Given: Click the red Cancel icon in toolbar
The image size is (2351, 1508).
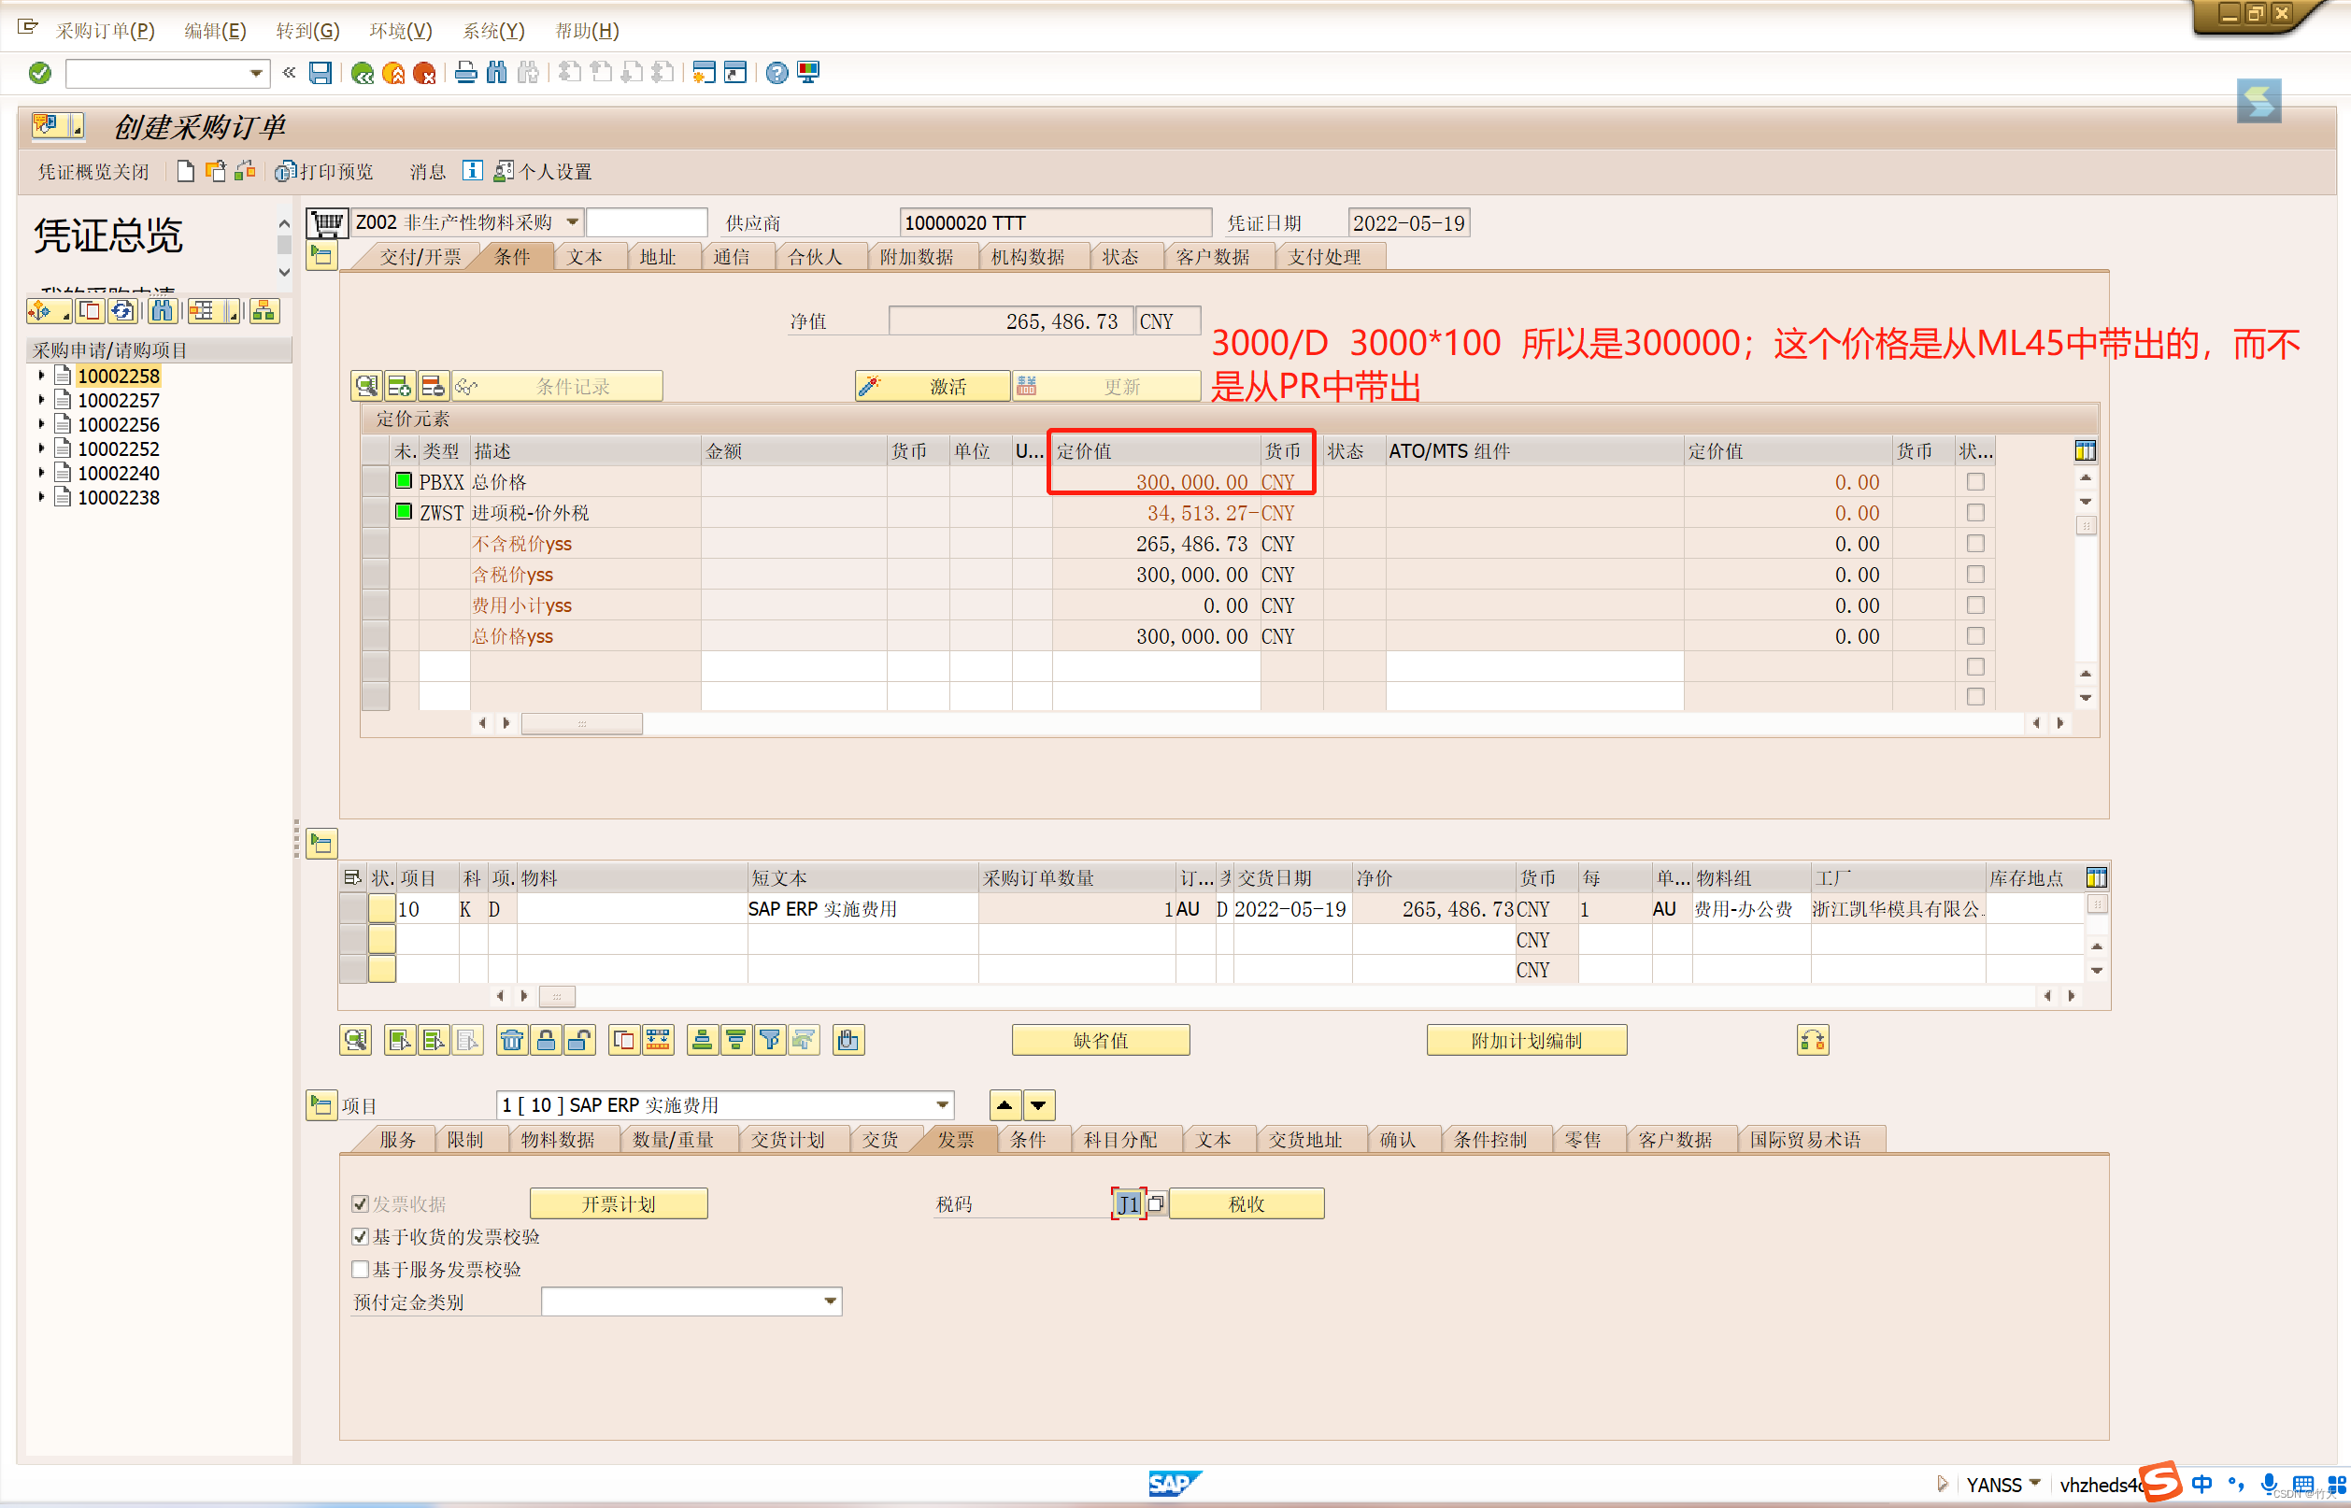Looking at the screenshot, I should (x=424, y=73).
